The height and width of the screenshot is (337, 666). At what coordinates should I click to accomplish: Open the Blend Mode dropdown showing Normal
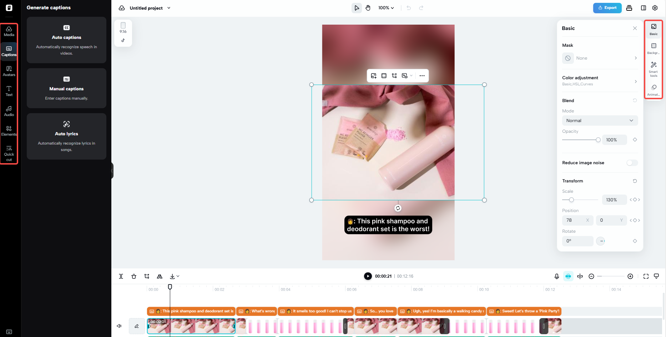point(600,120)
